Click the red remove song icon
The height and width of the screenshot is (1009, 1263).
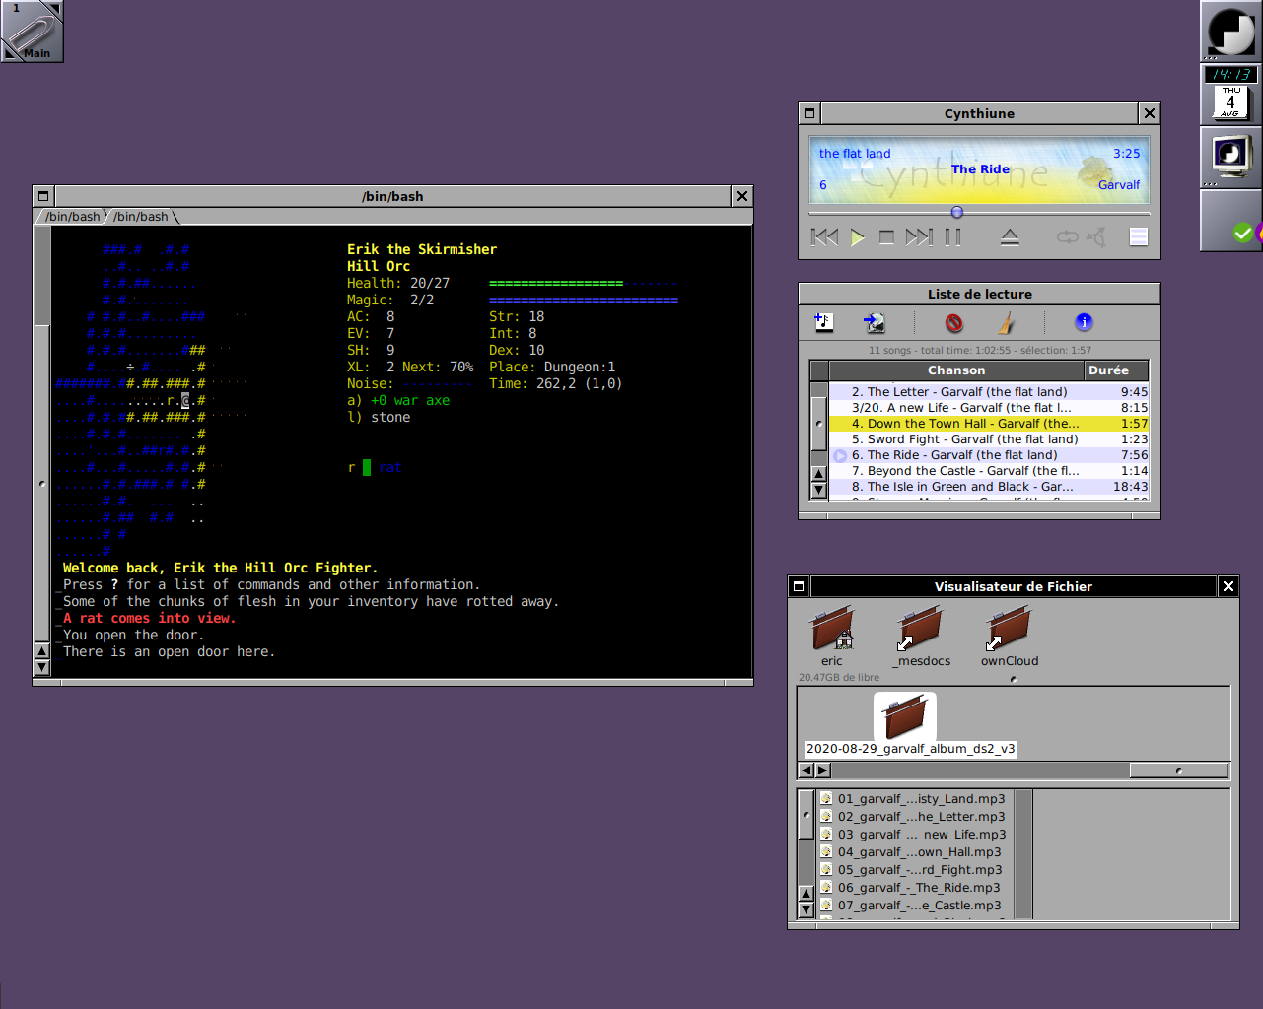click(x=953, y=322)
